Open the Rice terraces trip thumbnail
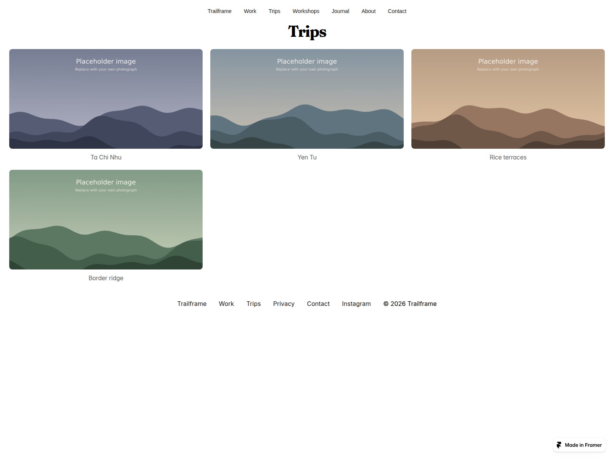The height and width of the screenshot is (460, 614). (x=508, y=99)
